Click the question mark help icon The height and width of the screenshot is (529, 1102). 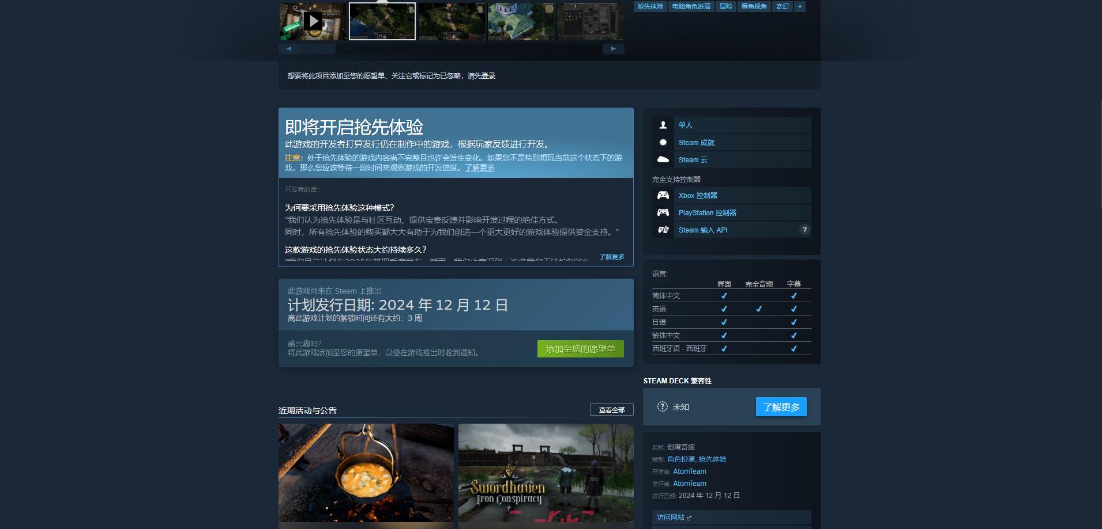click(x=804, y=230)
